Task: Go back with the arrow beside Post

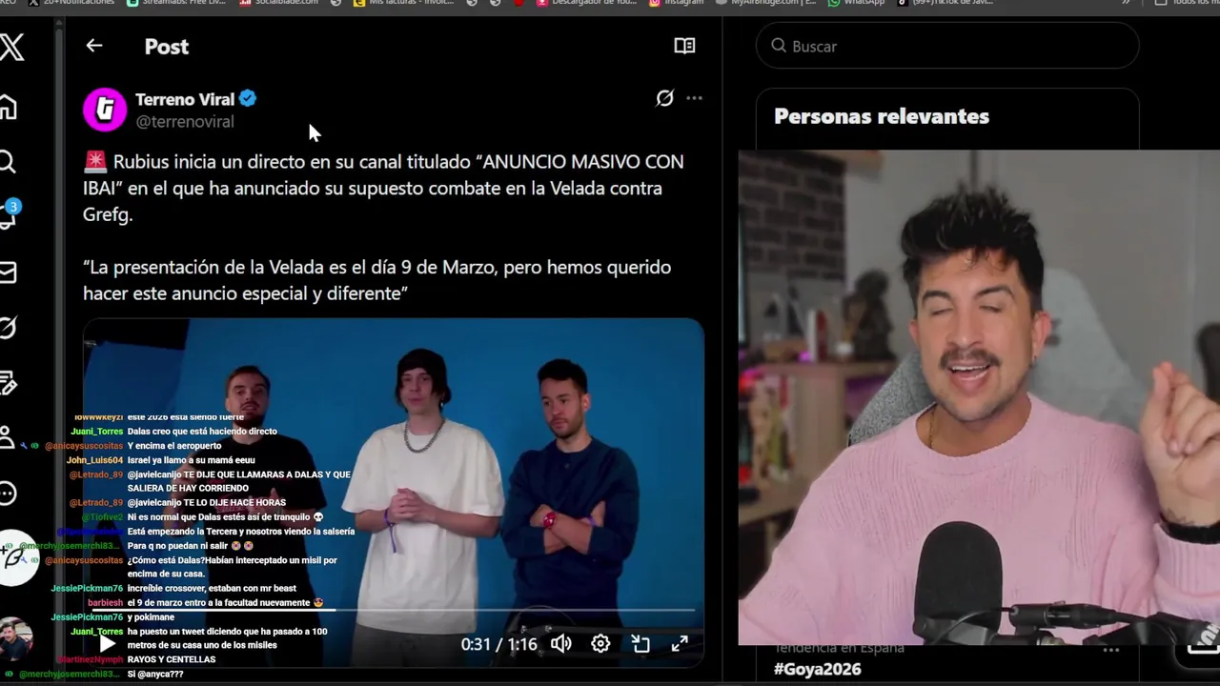Action: coord(93,46)
